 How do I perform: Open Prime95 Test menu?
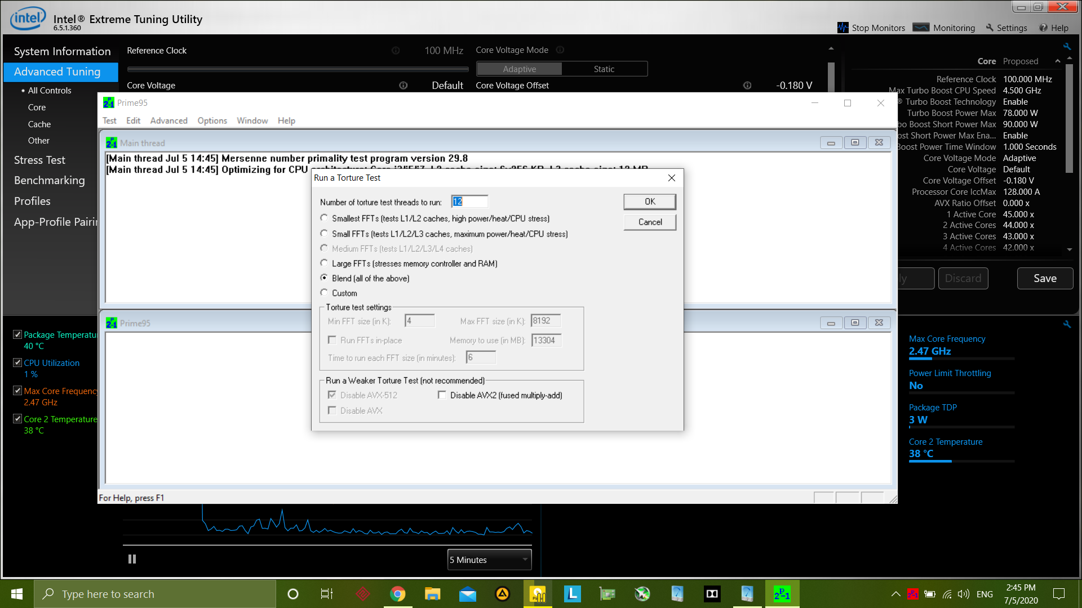(x=109, y=120)
